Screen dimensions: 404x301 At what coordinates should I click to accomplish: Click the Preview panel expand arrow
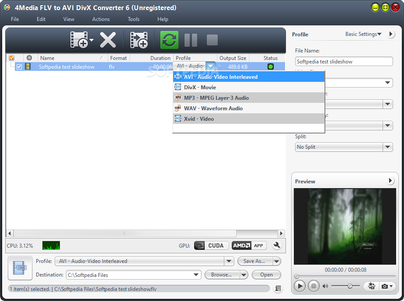tap(390, 181)
